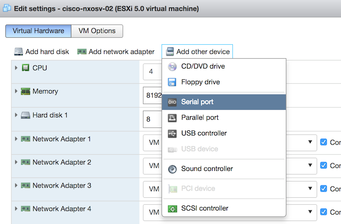Viewport: 341px width, 224px height.
Task: Expand the CPU settings row
Action: pyautogui.click(x=16, y=67)
